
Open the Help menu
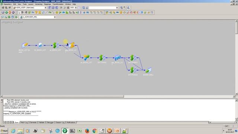pyautogui.click(x=74, y=4)
